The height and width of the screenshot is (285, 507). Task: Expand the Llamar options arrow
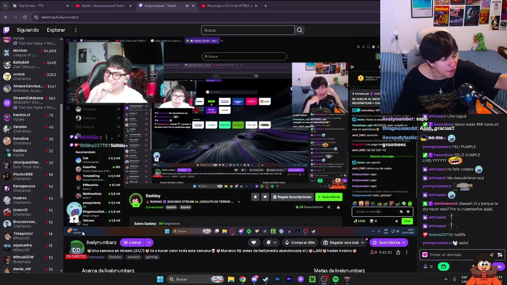tap(149, 243)
